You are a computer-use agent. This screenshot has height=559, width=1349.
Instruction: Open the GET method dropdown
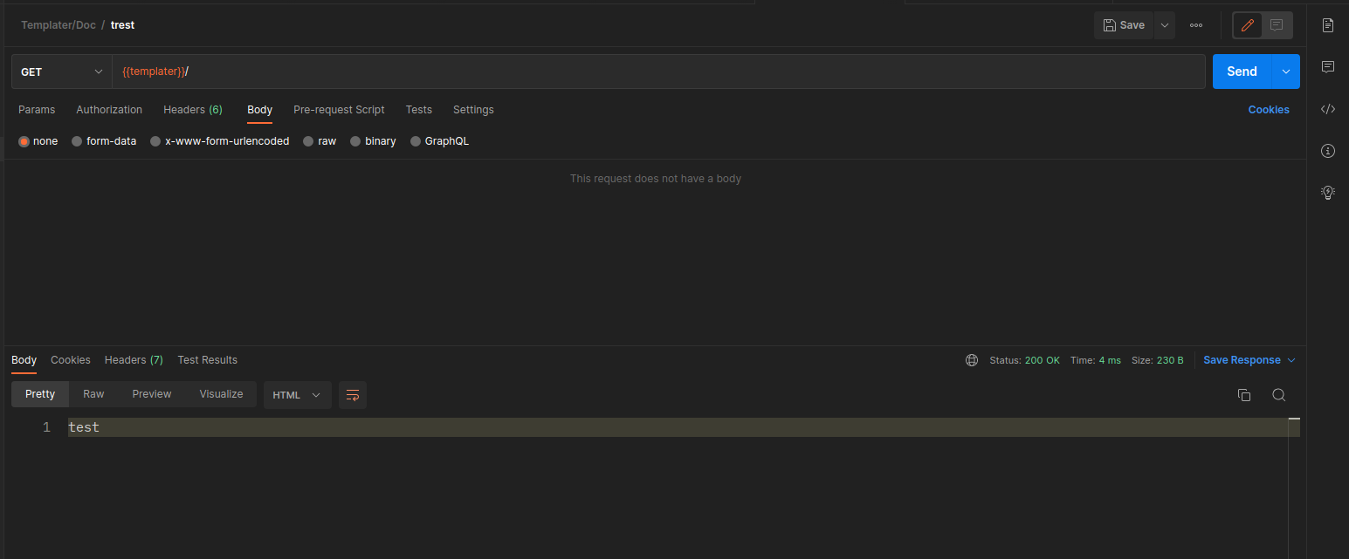pyautogui.click(x=61, y=72)
